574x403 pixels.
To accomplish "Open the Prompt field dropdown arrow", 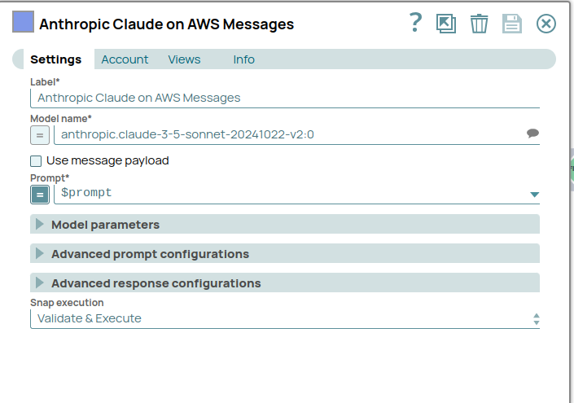I will point(534,194).
